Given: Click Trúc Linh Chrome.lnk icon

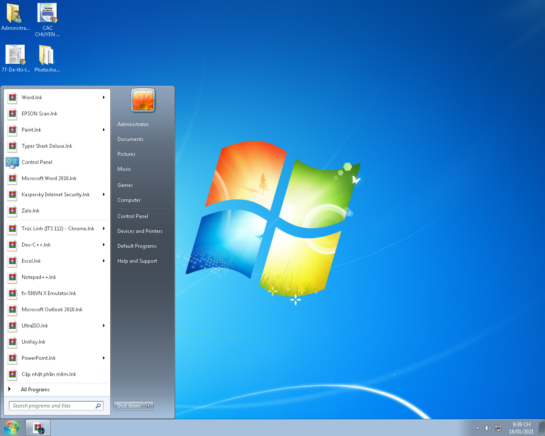Looking at the screenshot, I should [x=12, y=229].
